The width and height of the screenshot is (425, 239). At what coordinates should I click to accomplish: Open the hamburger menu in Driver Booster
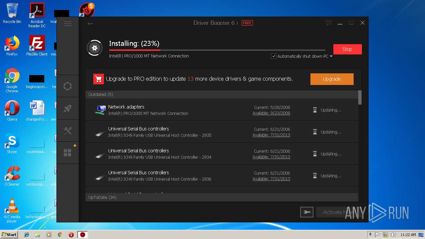coord(68,24)
